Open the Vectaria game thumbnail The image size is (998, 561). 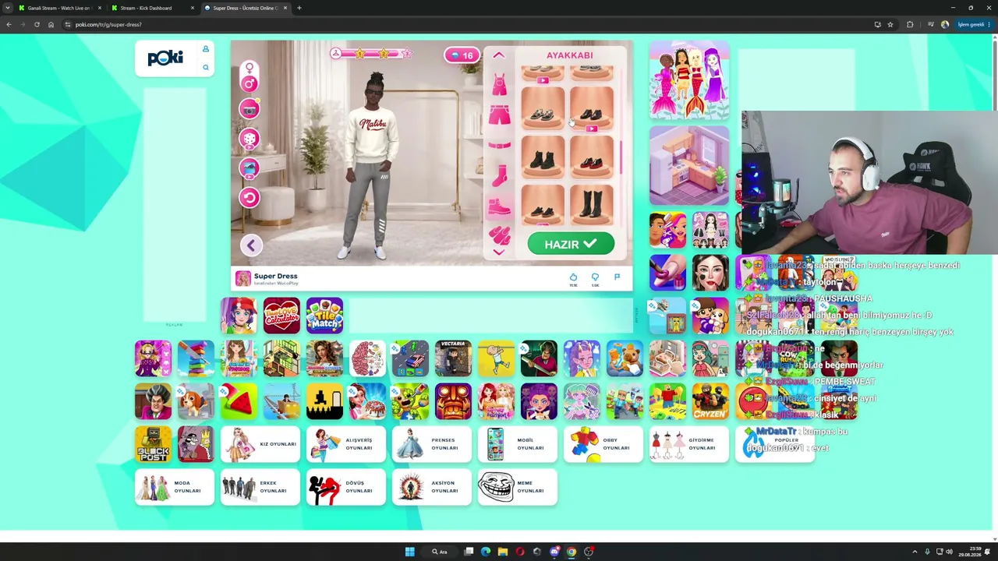[453, 358]
